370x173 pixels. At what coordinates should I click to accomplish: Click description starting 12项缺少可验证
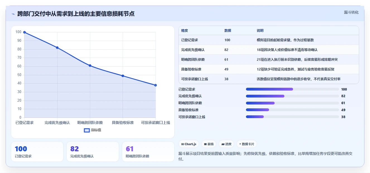coord(296,69)
